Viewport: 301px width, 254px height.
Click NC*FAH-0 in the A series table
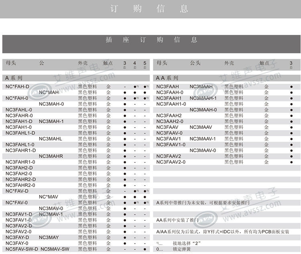pyautogui.click(x=17, y=98)
